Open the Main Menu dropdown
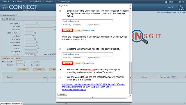The height and width of the screenshot is (105, 186). click(x=18, y=2)
